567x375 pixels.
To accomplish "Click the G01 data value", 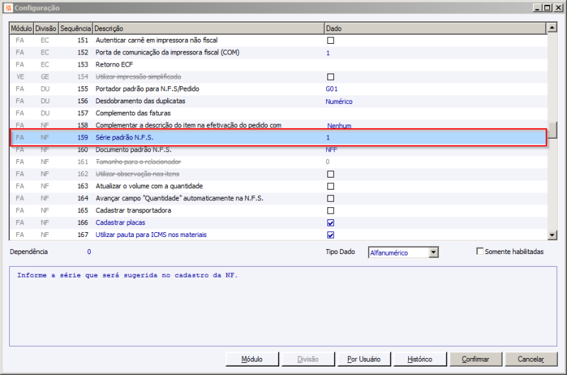I will tap(332, 89).
